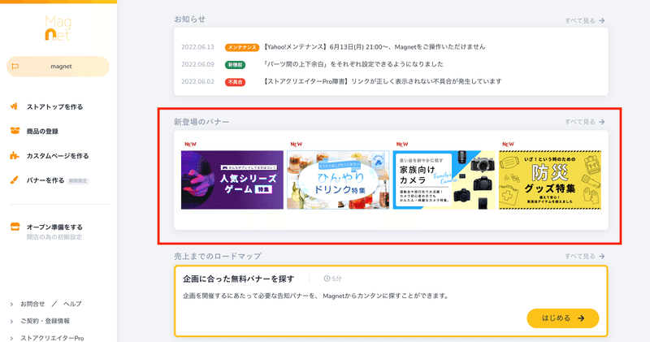650x342 pixels.
Task: Expand the お問合せ chevron
Action: (x=11, y=305)
